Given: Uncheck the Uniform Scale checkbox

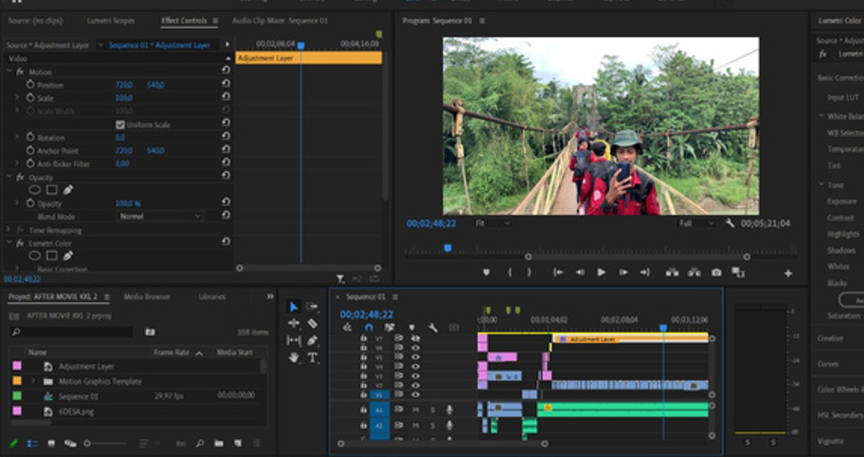Looking at the screenshot, I should pos(120,124).
